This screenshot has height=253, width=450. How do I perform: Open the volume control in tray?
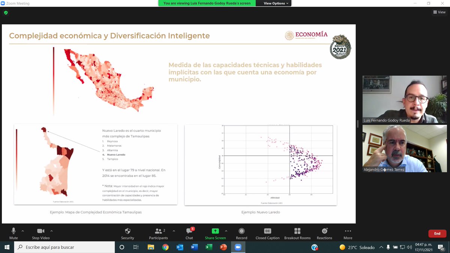coord(409,247)
